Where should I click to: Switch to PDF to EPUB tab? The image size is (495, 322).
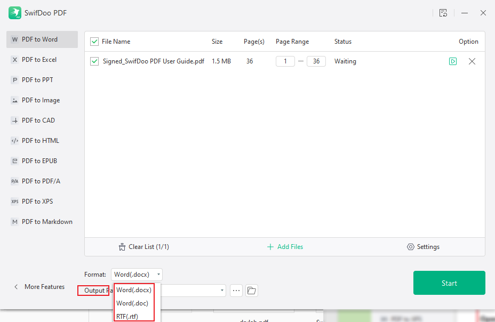click(42, 161)
